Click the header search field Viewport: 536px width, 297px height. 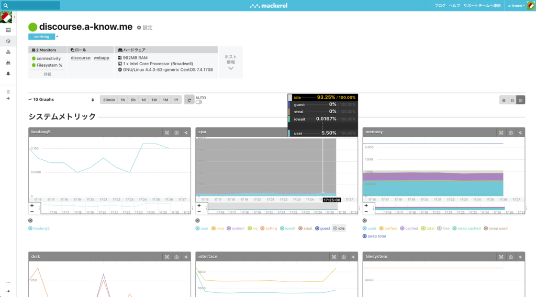(30, 5)
